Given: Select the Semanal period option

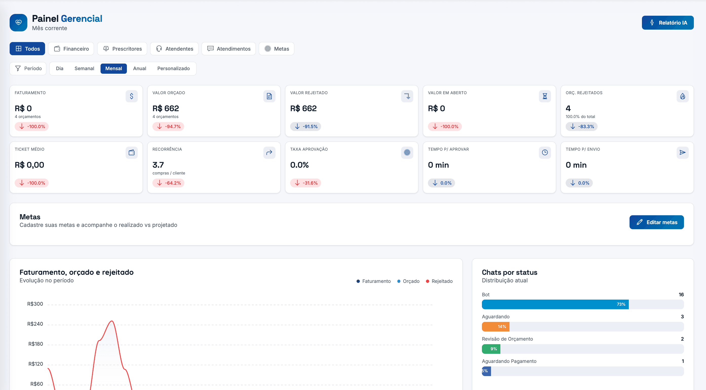Looking at the screenshot, I should coord(84,69).
